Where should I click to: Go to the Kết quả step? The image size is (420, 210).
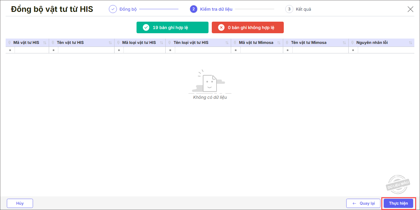pos(298,9)
